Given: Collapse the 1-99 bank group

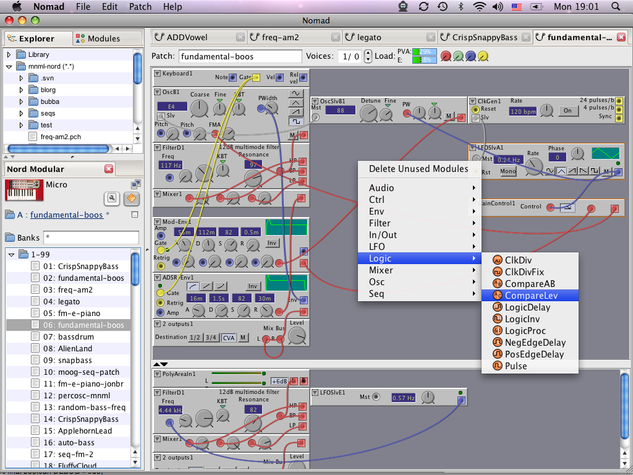Looking at the screenshot, I should 11,254.
